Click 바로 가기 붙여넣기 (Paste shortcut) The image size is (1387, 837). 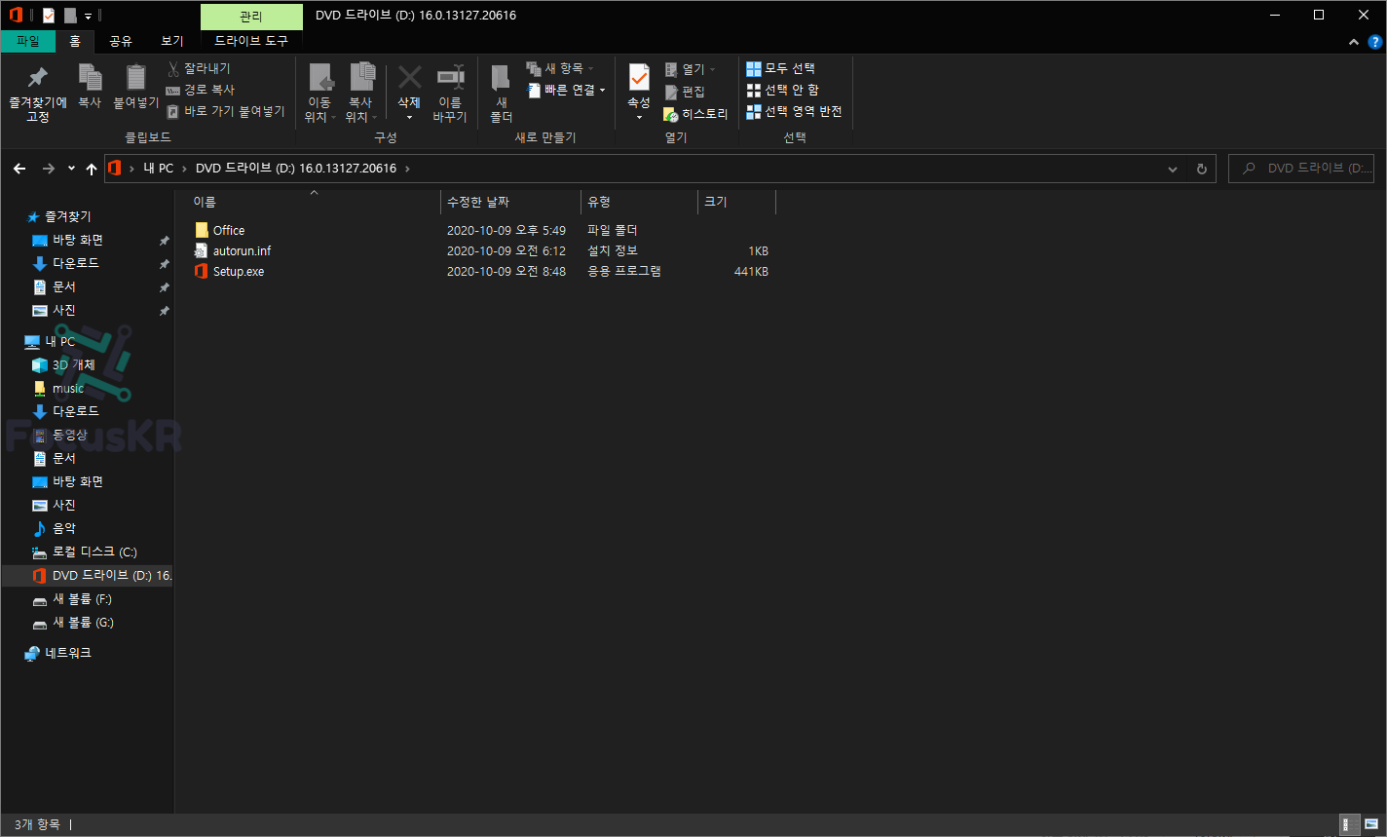(226, 111)
